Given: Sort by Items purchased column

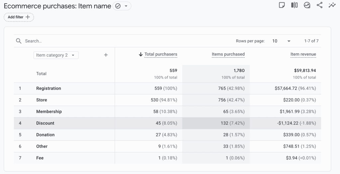Looking at the screenshot, I should coord(228,54).
